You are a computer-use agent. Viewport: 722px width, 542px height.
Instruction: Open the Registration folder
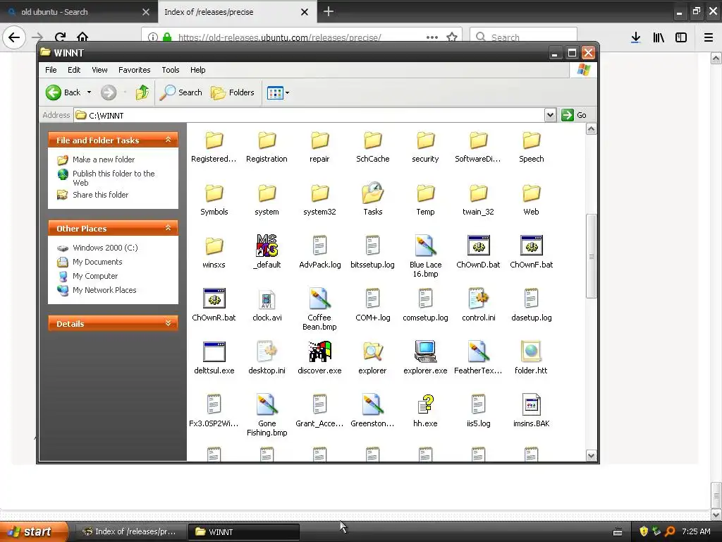(267, 147)
